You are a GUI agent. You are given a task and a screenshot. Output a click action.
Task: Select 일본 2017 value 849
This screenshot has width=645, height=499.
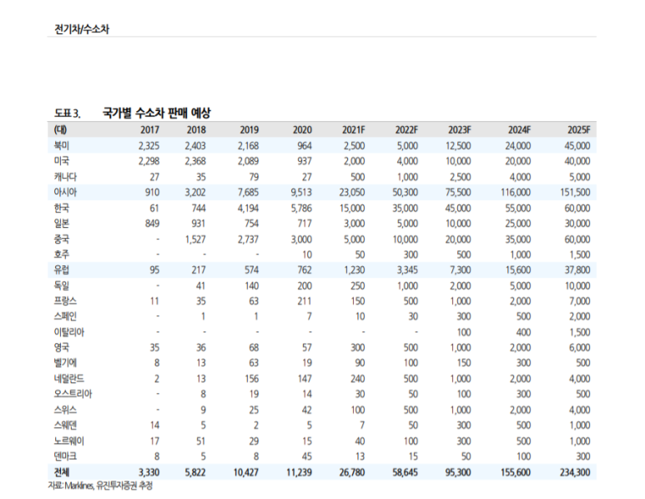pyautogui.click(x=152, y=224)
